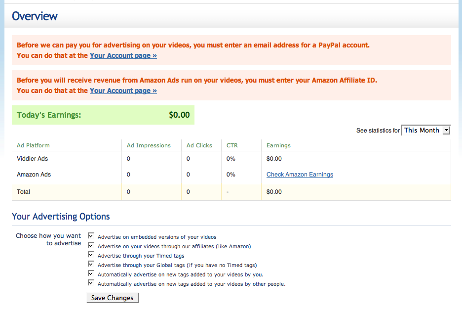Click the Ad Impressions column header
Image resolution: width=462 pixels, height=314 pixels.
(x=149, y=145)
